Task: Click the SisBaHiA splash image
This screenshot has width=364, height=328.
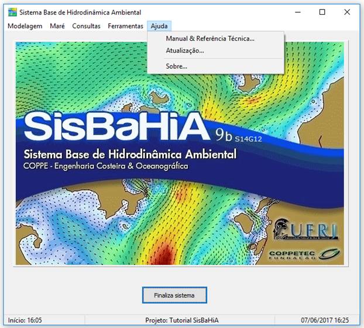Action: [180, 153]
